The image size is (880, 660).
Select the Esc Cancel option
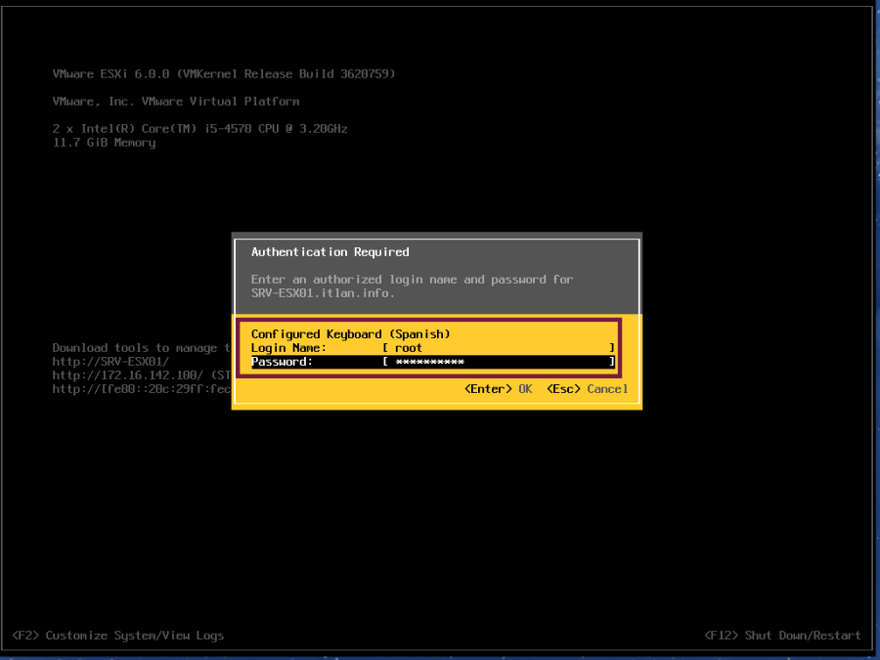(588, 389)
